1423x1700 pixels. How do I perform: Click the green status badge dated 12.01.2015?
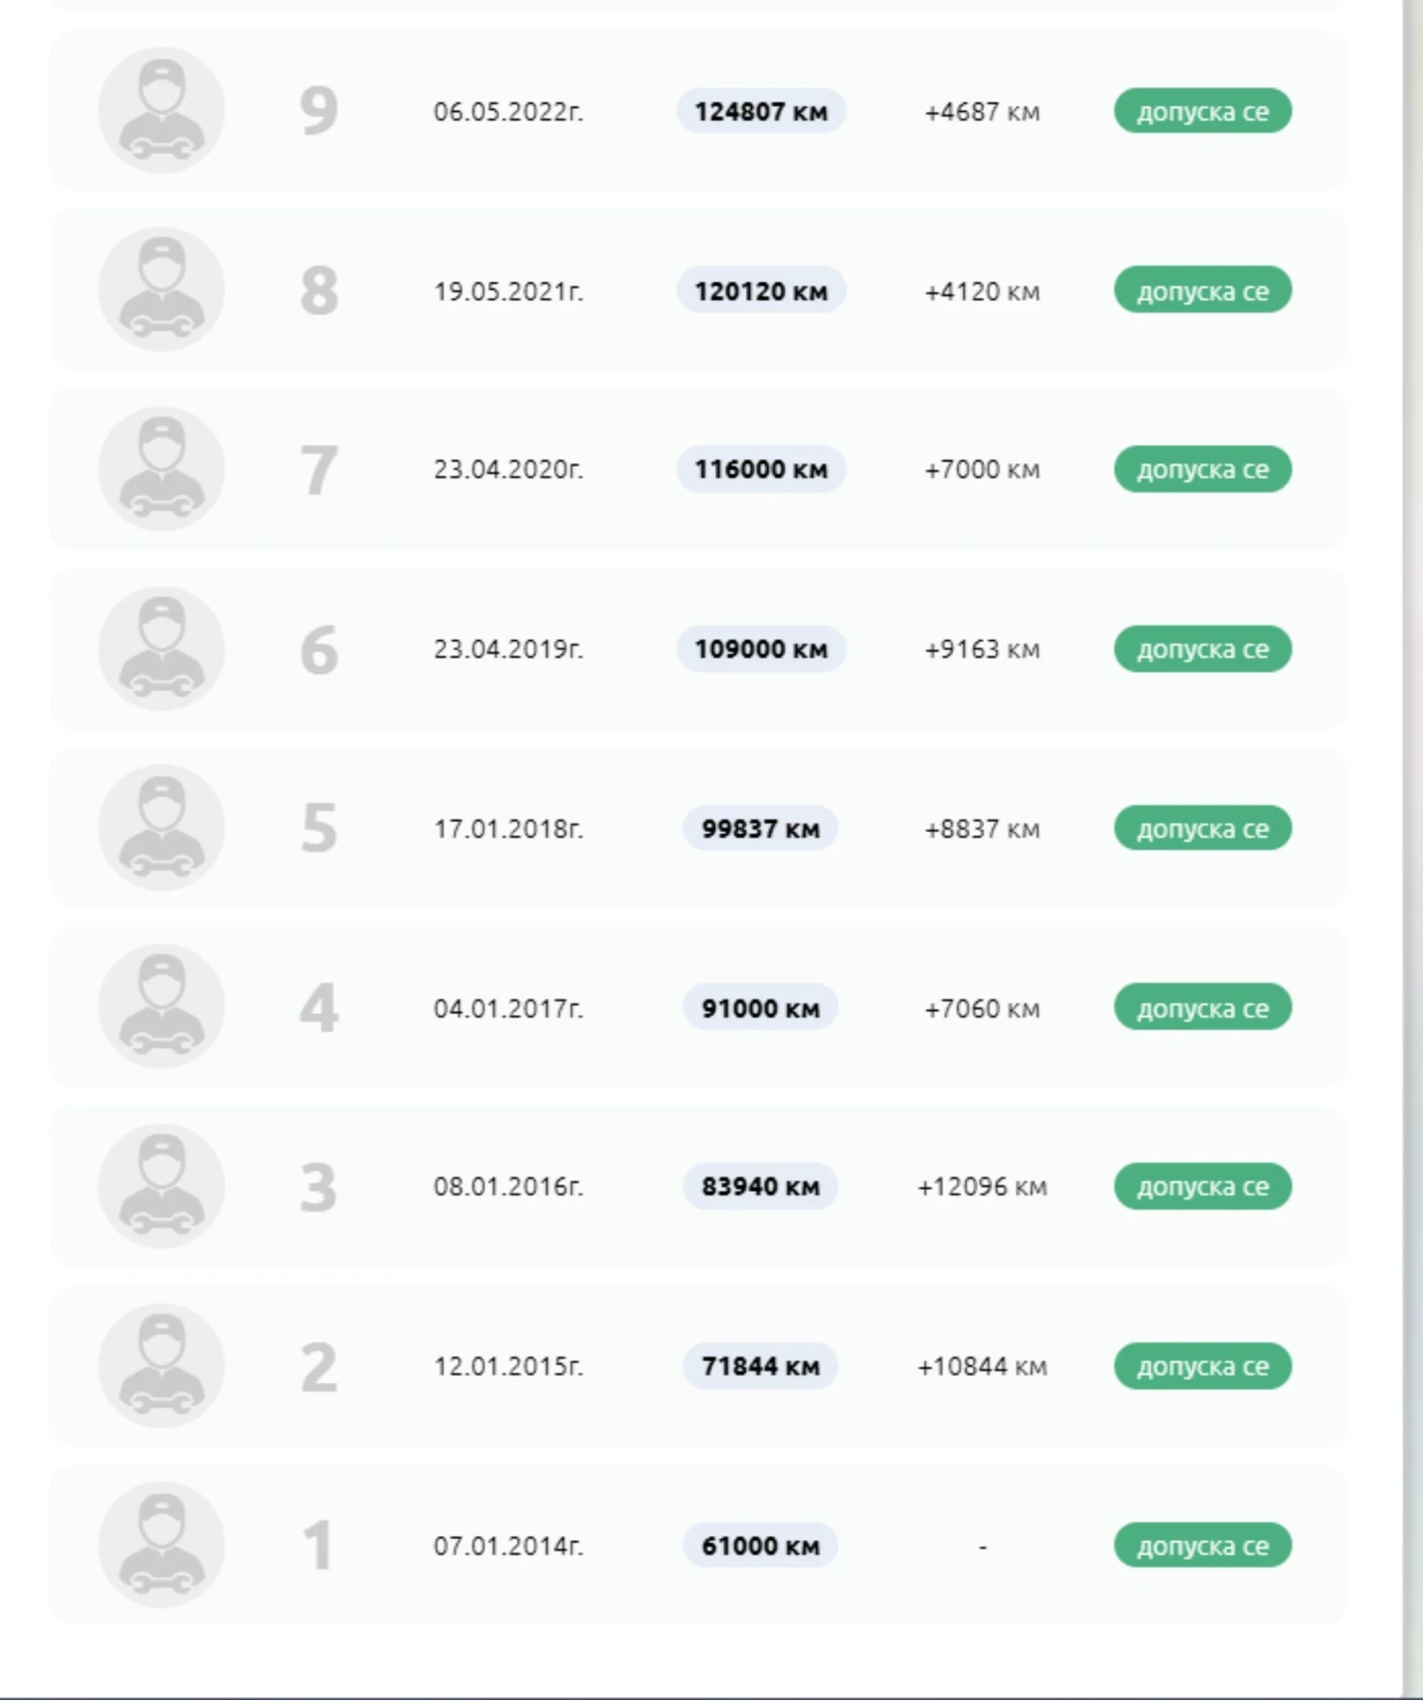(x=1202, y=1367)
